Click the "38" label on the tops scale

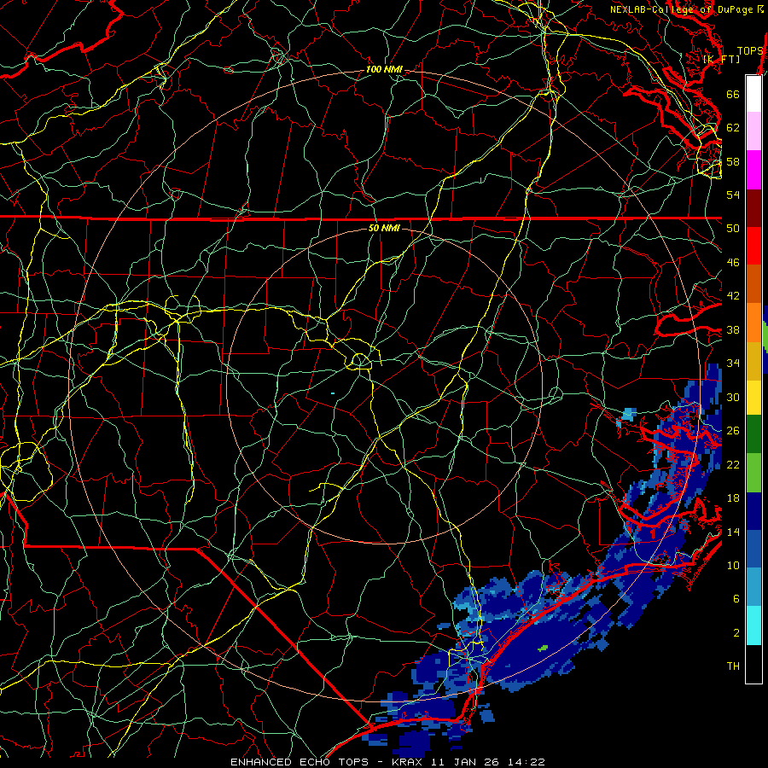click(x=733, y=329)
